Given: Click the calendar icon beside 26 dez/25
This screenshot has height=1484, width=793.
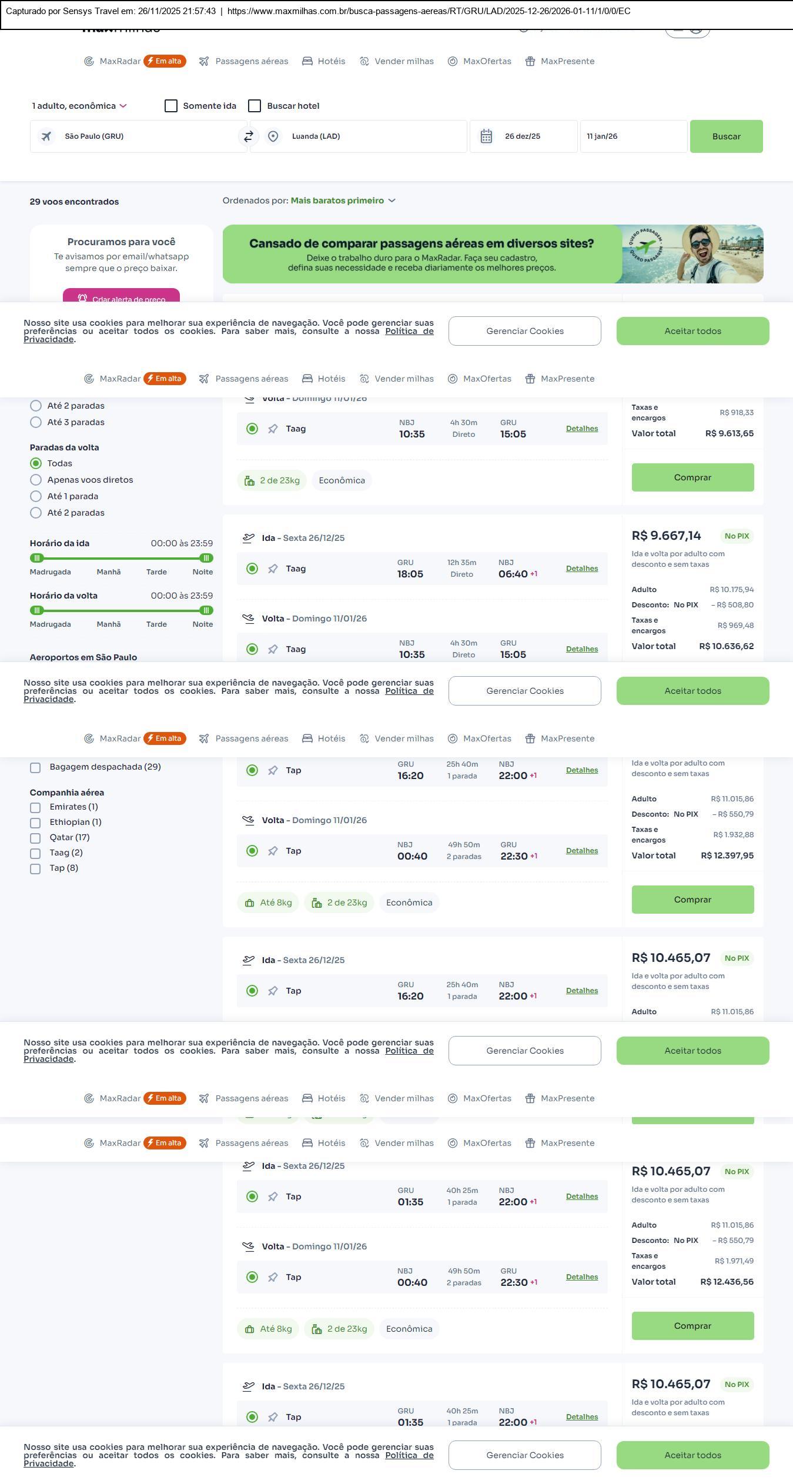Looking at the screenshot, I should (486, 136).
